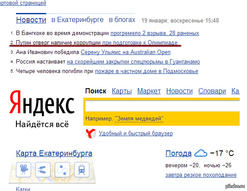The image size is (247, 191).
Task: Open Новости service above the search box
Action: [180, 91]
